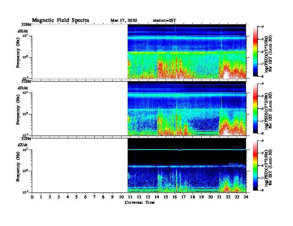
Task: Click the Frequency (Hz) axis label of dZ/dt panel
Action: (x=18, y=167)
